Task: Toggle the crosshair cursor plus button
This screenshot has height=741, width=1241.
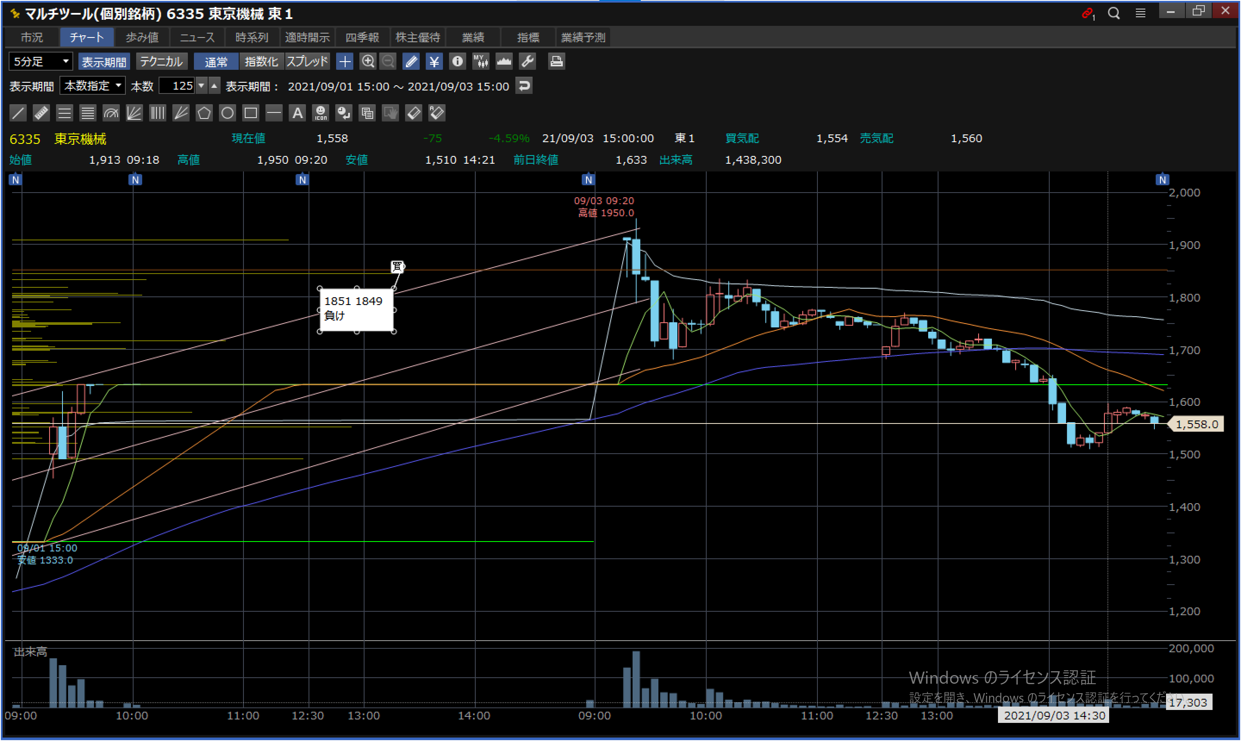Action: [345, 62]
